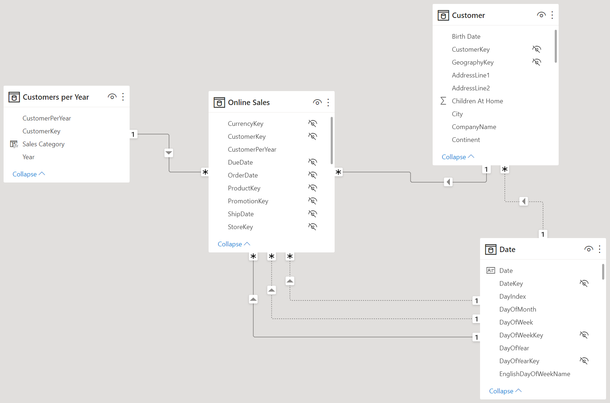610x403 pixels.
Task: Click the Online Sales table title
Action: pos(249,103)
